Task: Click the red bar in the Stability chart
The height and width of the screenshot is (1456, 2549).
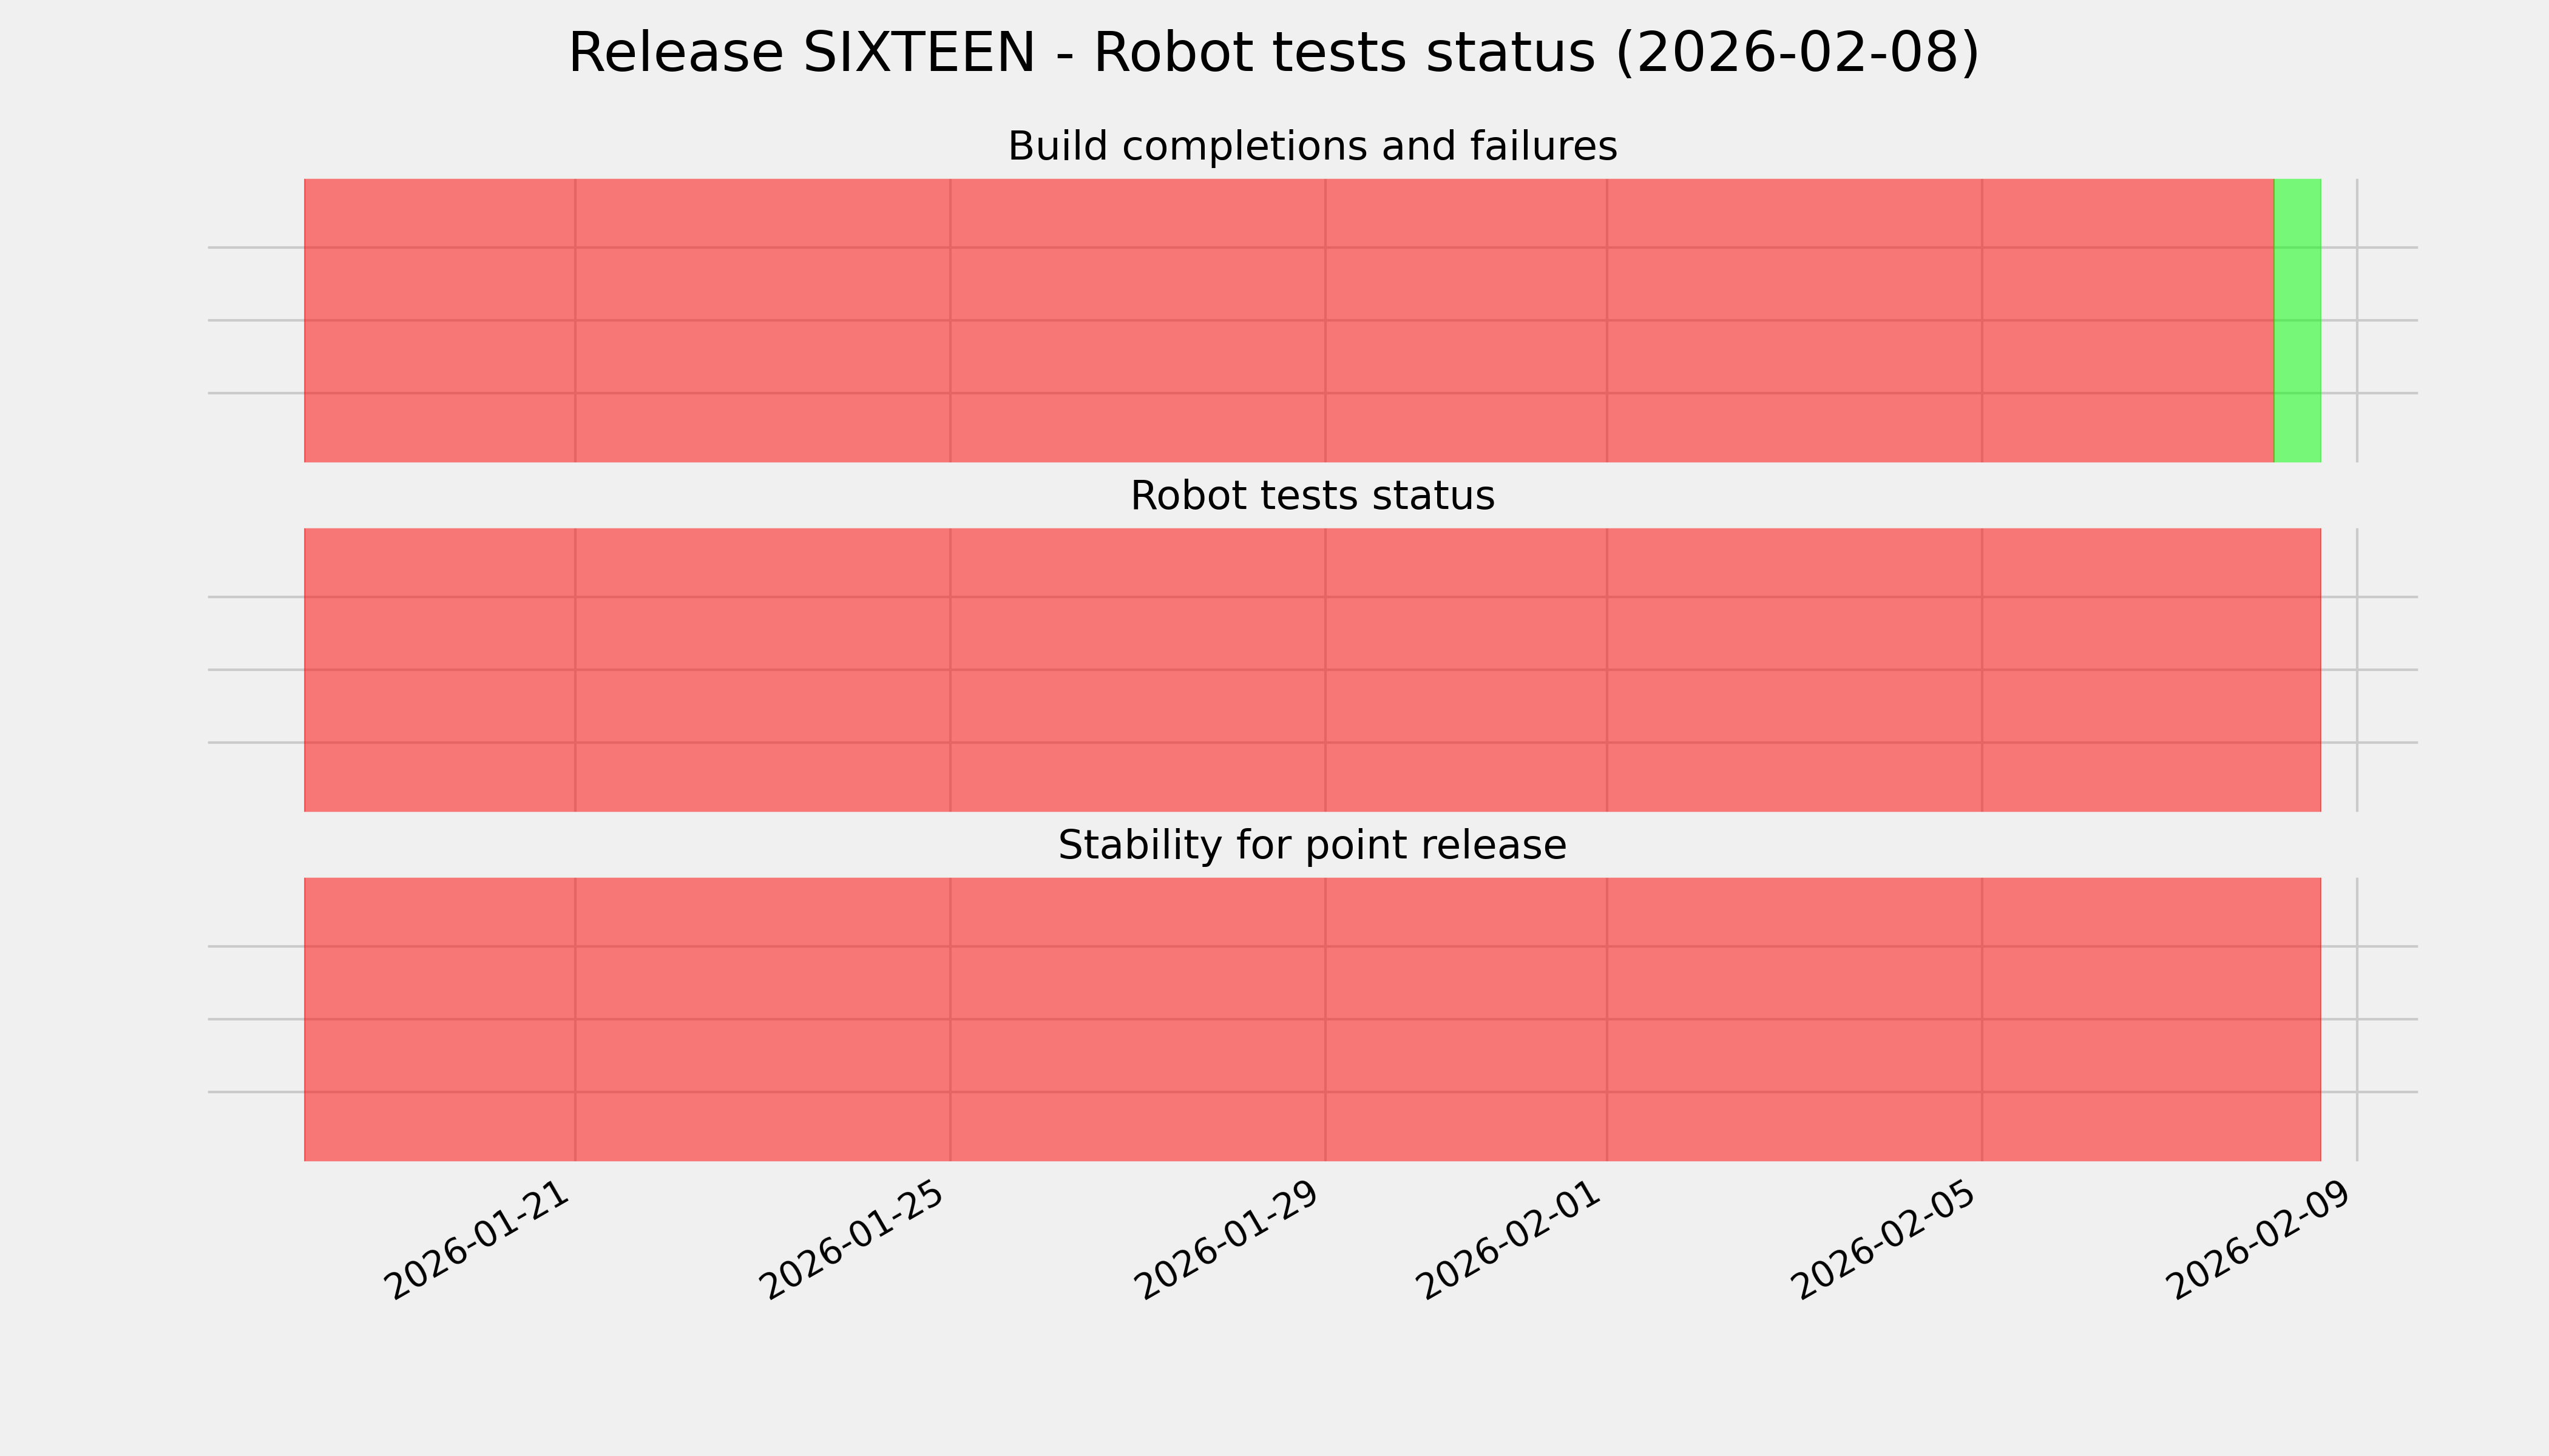Action: (x=1312, y=1019)
